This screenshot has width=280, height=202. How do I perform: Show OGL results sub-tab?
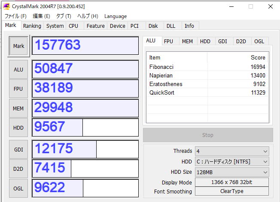pos(259,41)
